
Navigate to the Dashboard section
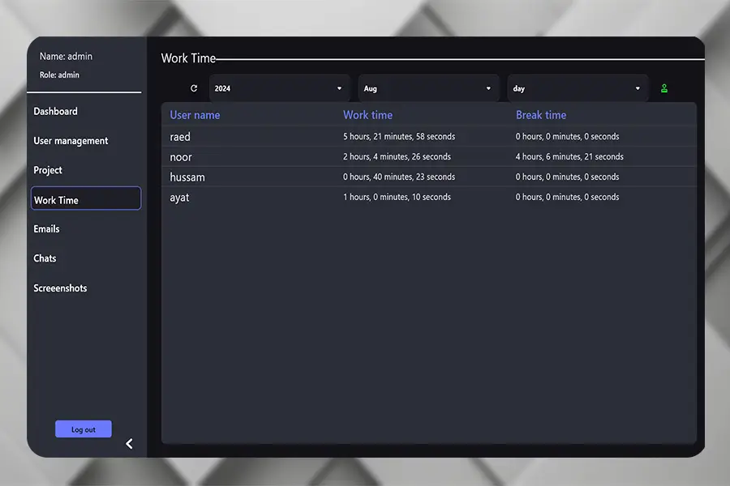(55, 111)
